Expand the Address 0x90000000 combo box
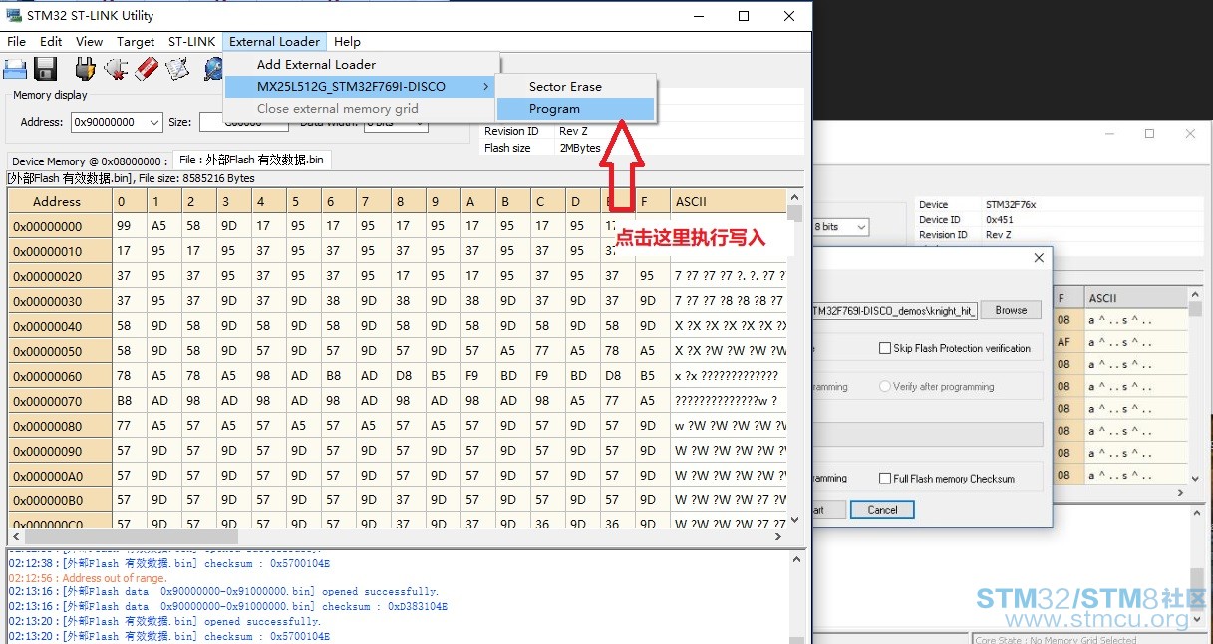 click(153, 122)
